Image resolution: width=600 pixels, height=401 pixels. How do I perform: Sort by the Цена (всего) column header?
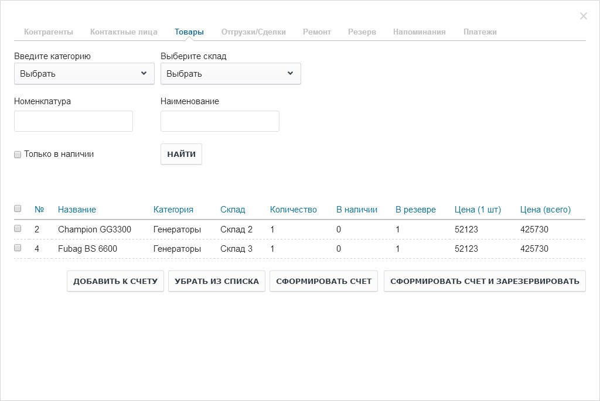coord(546,210)
